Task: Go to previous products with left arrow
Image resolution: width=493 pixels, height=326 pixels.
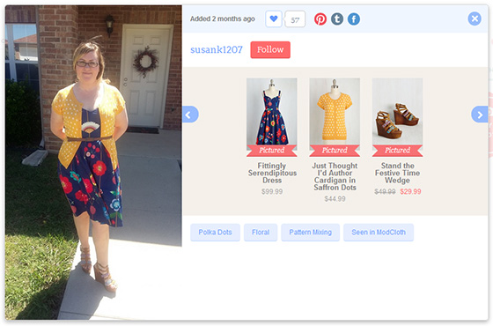Action: point(190,115)
